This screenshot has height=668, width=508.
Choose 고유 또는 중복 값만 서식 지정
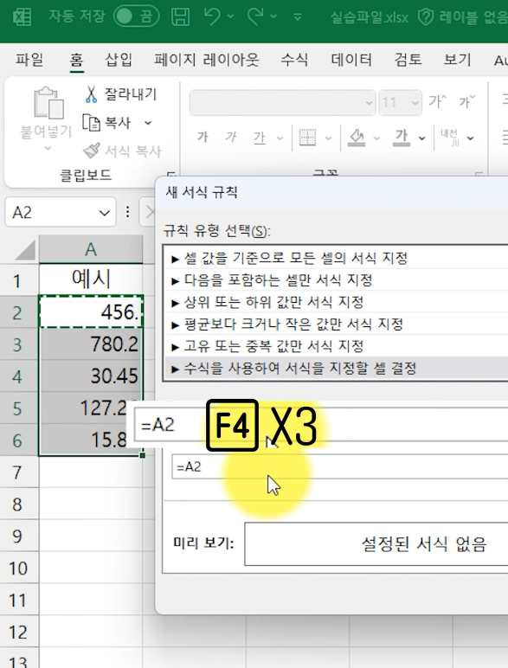coord(336,346)
